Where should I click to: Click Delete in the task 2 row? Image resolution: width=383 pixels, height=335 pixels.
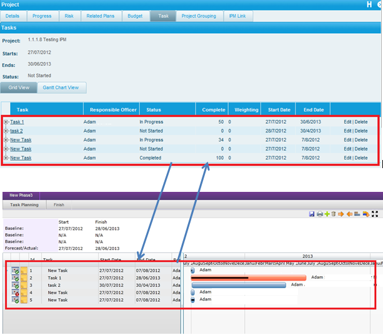(x=361, y=131)
